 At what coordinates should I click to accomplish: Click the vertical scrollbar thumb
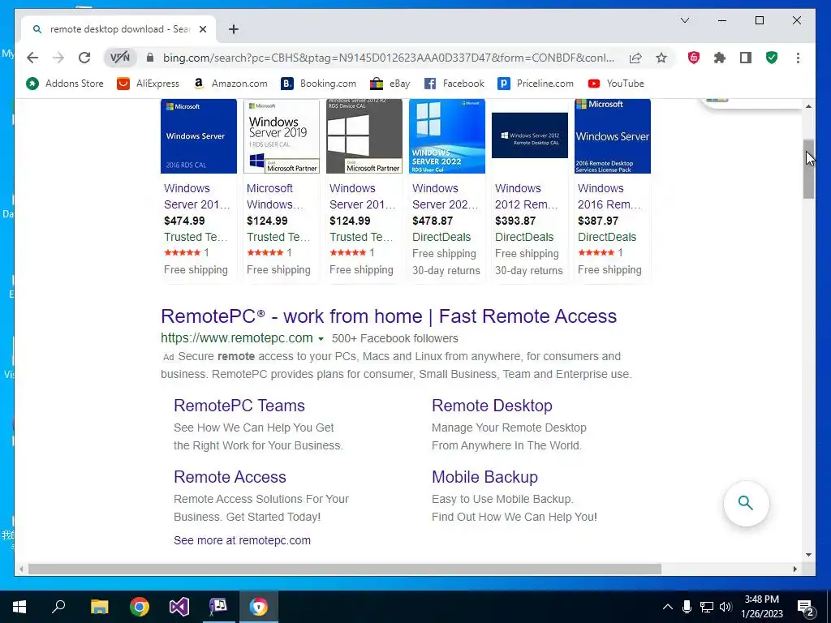[808, 169]
